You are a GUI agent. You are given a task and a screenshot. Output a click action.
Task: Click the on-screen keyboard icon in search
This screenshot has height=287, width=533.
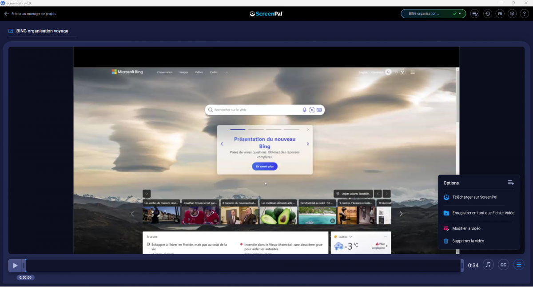pyautogui.click(x=319, y=110)
